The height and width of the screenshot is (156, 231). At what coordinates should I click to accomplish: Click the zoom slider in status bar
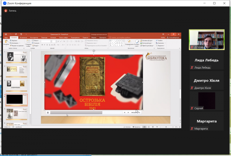[167, 127]
